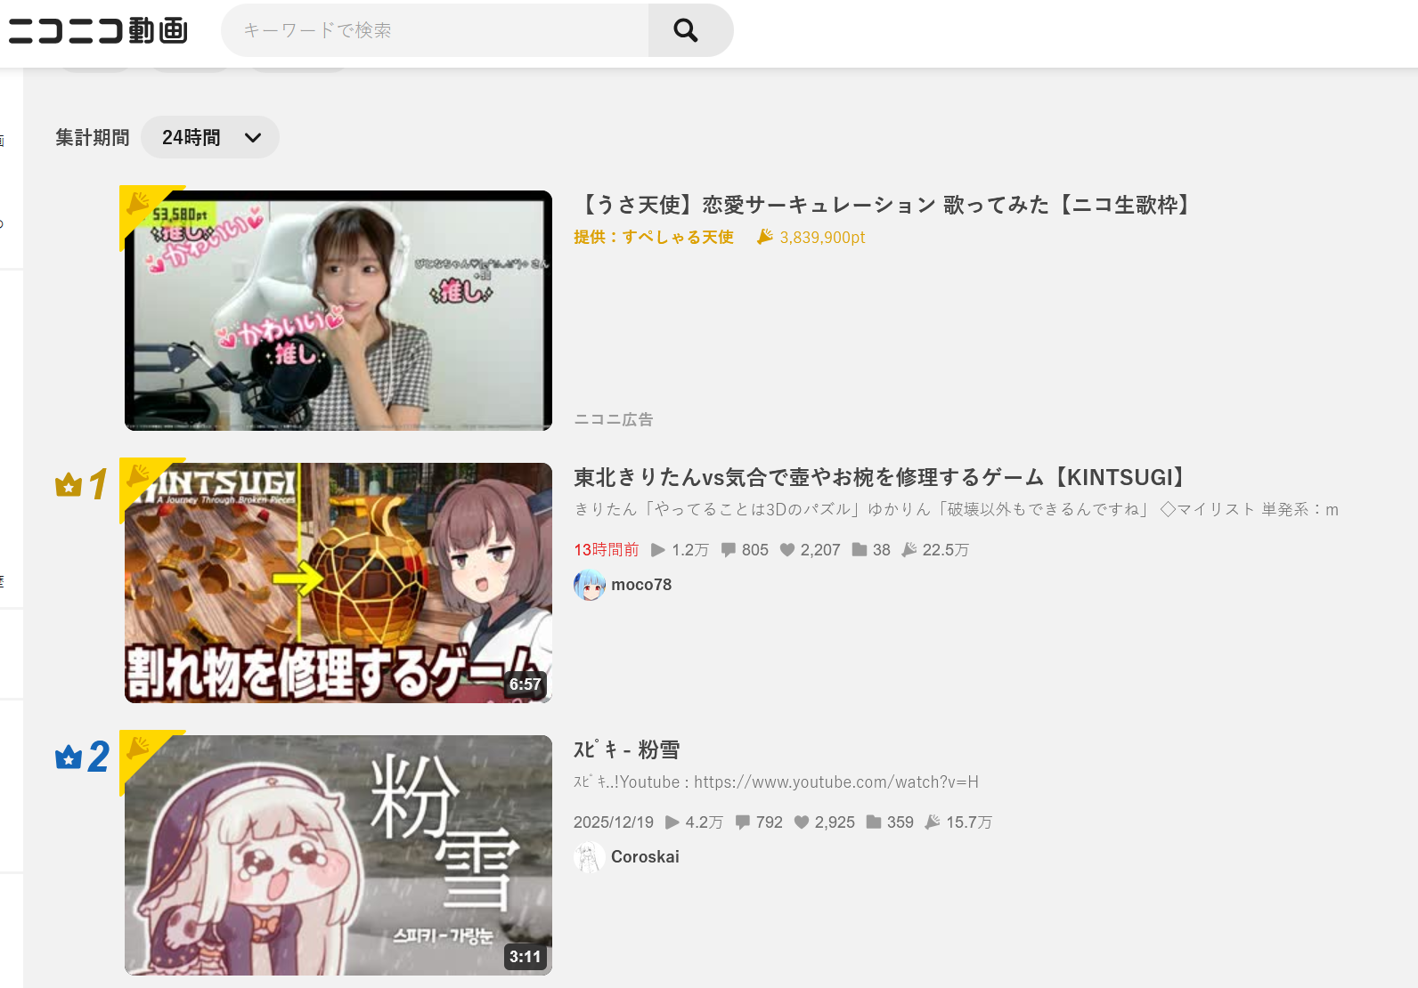Click the Niconico Douga logo
The image size is (1418, 988).
tap(98, 30)
